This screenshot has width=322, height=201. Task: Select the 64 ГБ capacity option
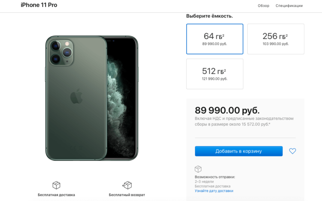tap(215, 39)
